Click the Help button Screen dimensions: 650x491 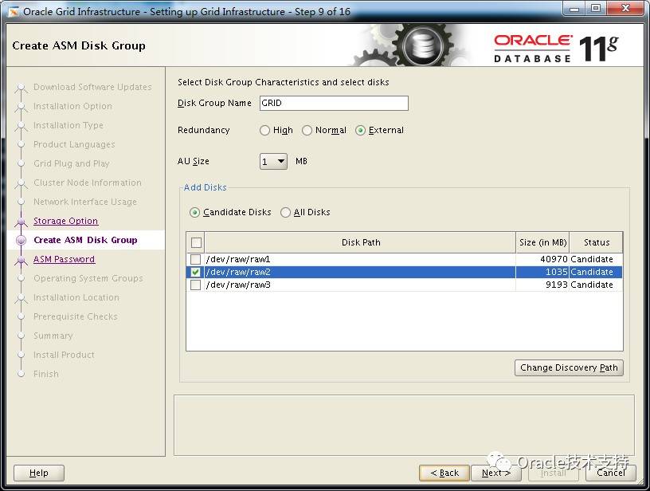(x=39, y=473)
